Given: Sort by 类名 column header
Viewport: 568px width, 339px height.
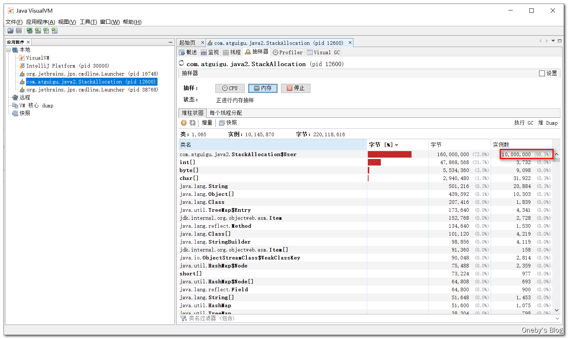Looking at the screenshot, I should [x=273, y=145].
